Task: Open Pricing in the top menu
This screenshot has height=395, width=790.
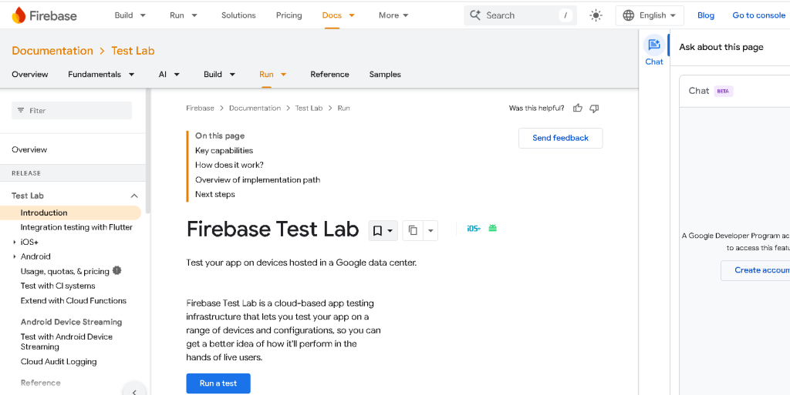Action: click(x=289, y=15)
